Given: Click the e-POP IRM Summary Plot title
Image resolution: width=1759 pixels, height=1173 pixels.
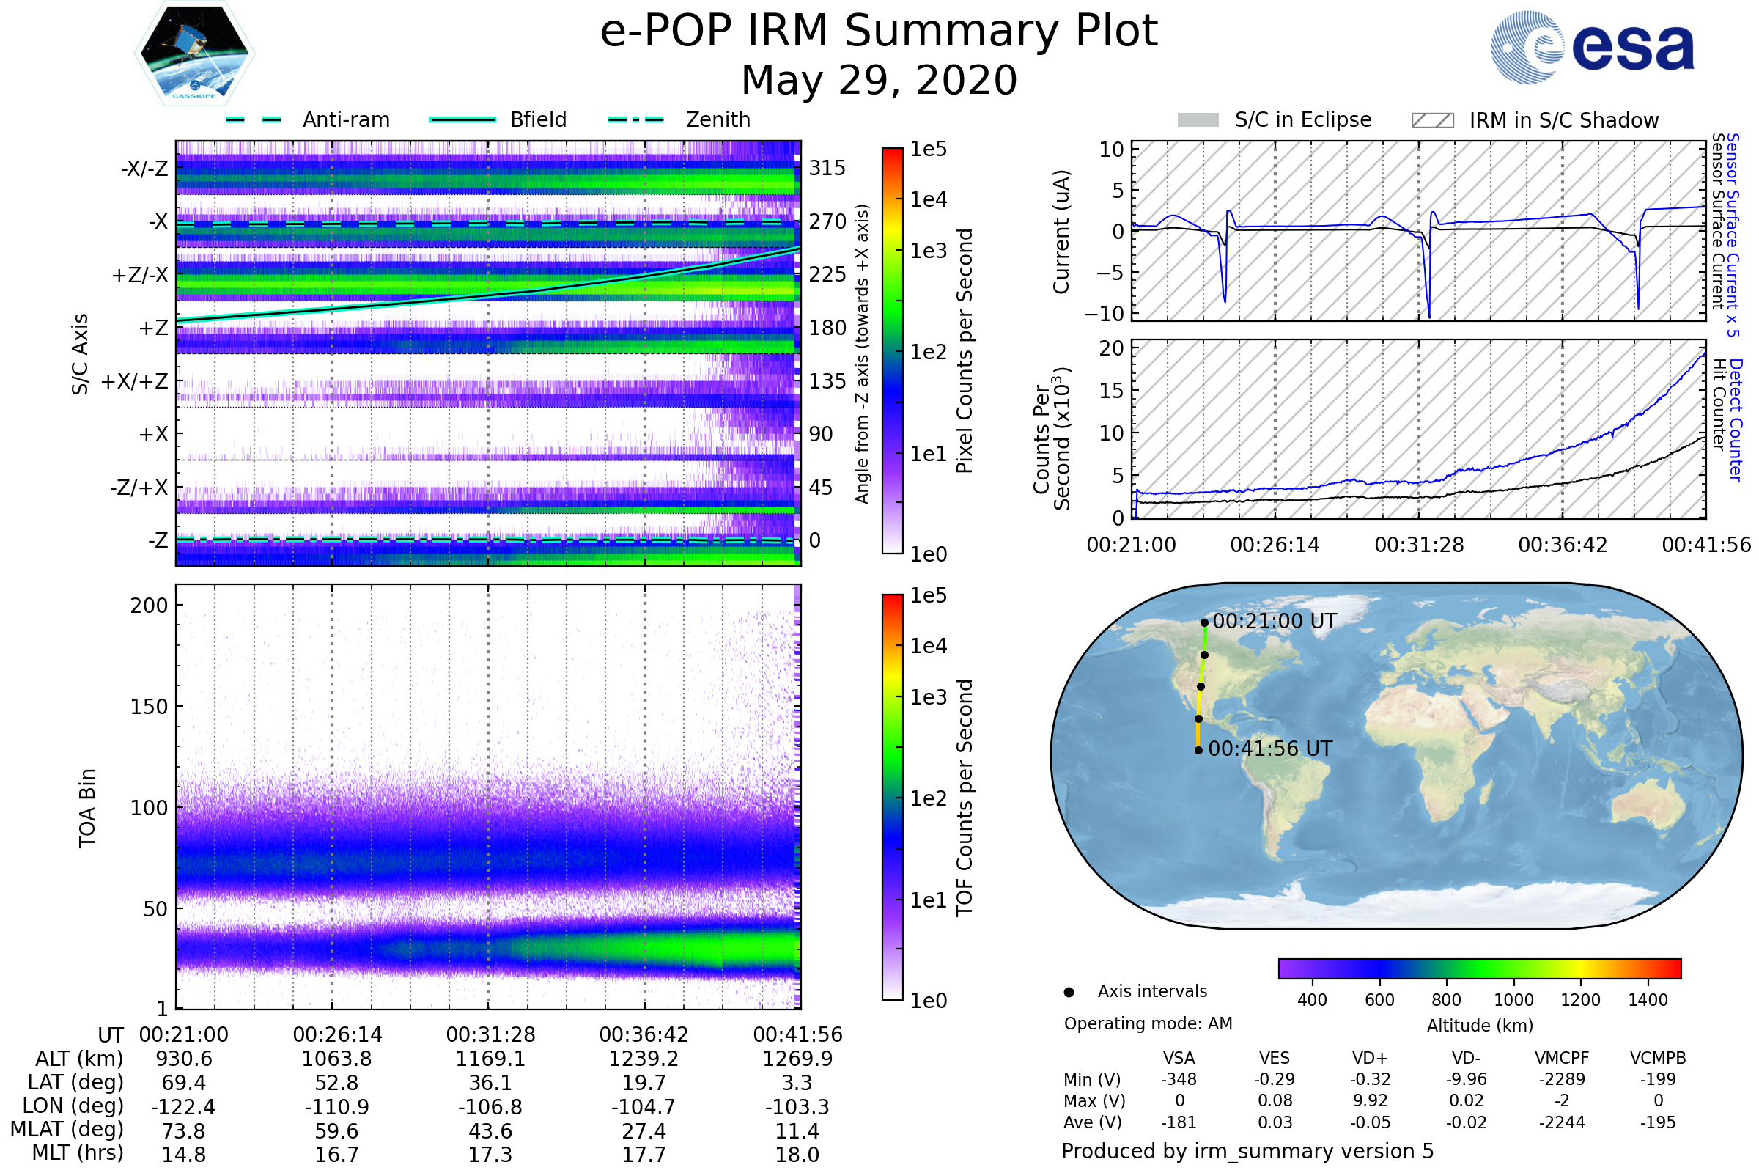Looking at the screenshot, I should (879, 32).
